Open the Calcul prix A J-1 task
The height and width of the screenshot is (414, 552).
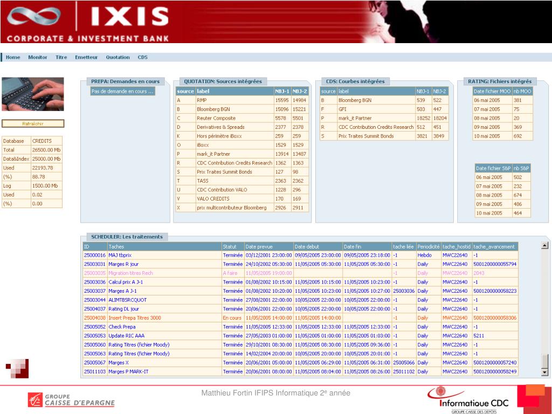coord(126,282)
